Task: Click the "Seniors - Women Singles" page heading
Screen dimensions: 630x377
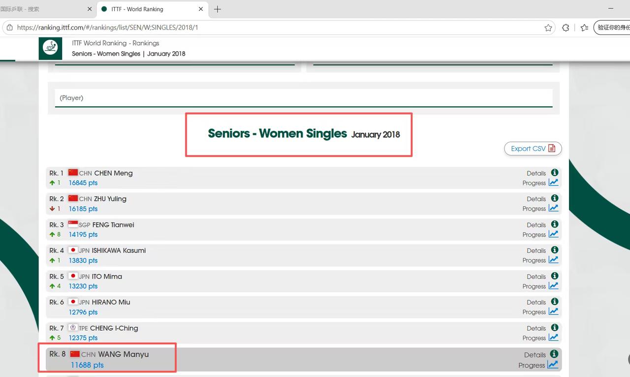Action: pyautogui.click(x=278, y=133)
